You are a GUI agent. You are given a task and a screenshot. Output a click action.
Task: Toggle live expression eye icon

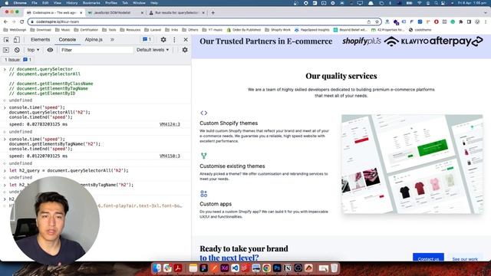pyautogui.click(x=50, y=50)
